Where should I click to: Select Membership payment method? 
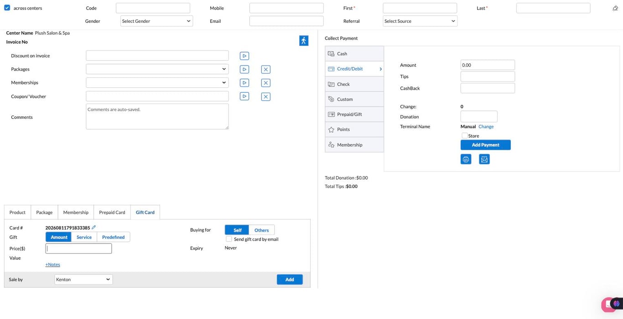click(x=354, y=145)
